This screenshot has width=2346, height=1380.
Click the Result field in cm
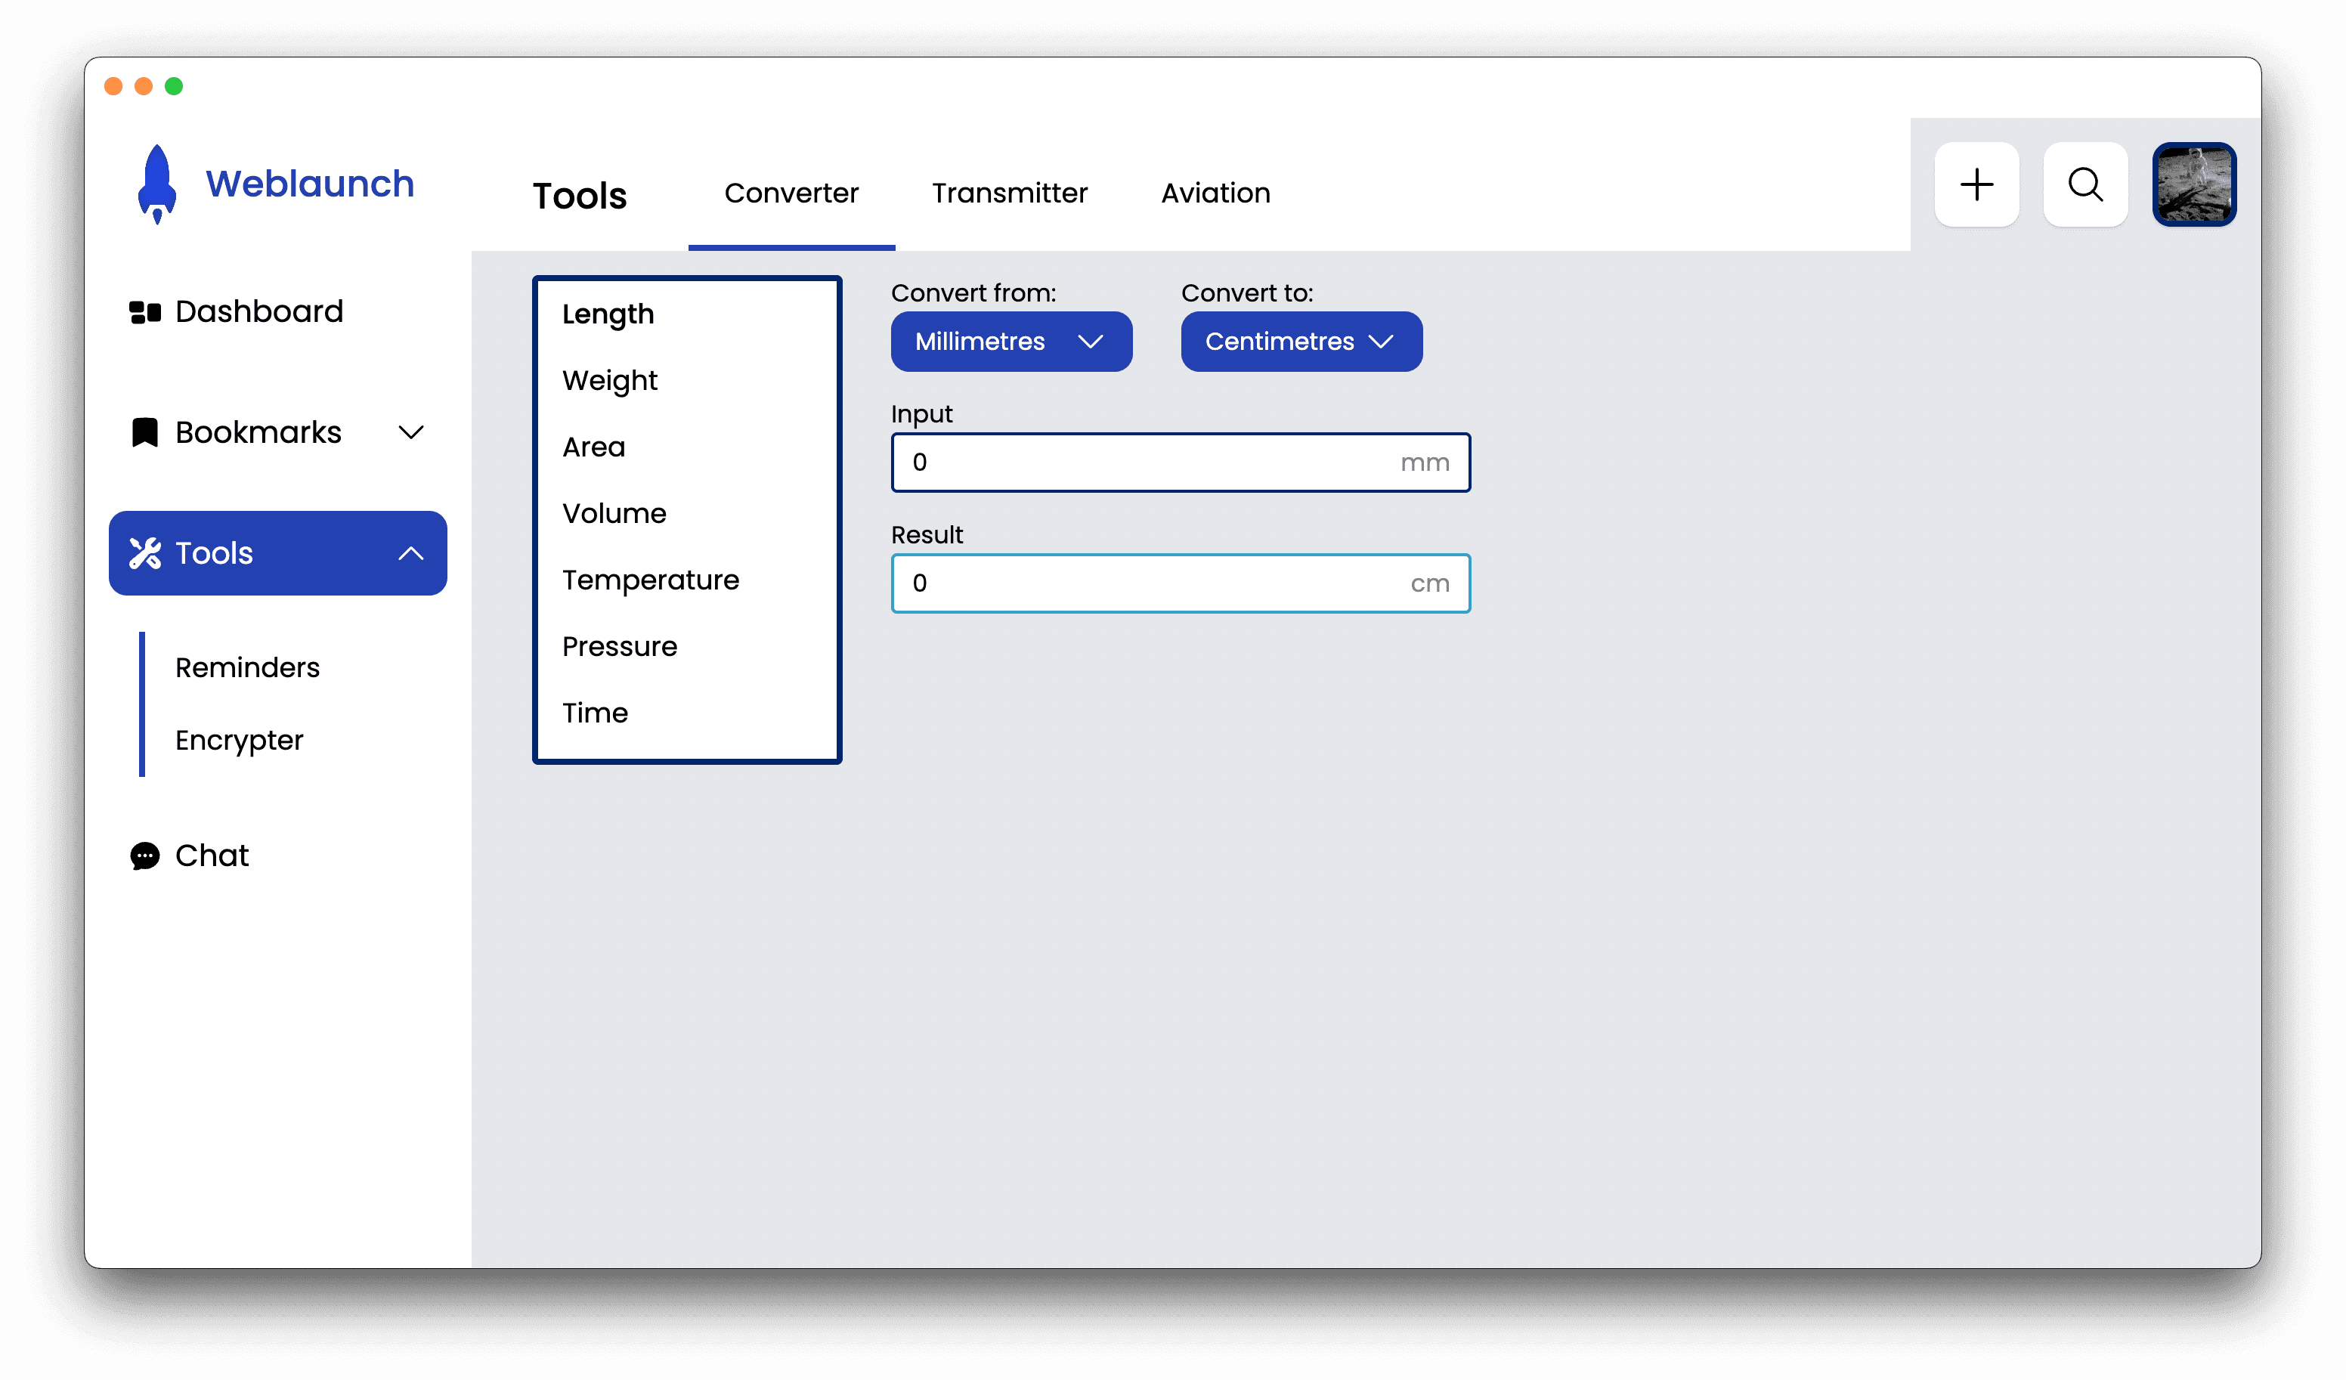click(x=1181, y=584)
